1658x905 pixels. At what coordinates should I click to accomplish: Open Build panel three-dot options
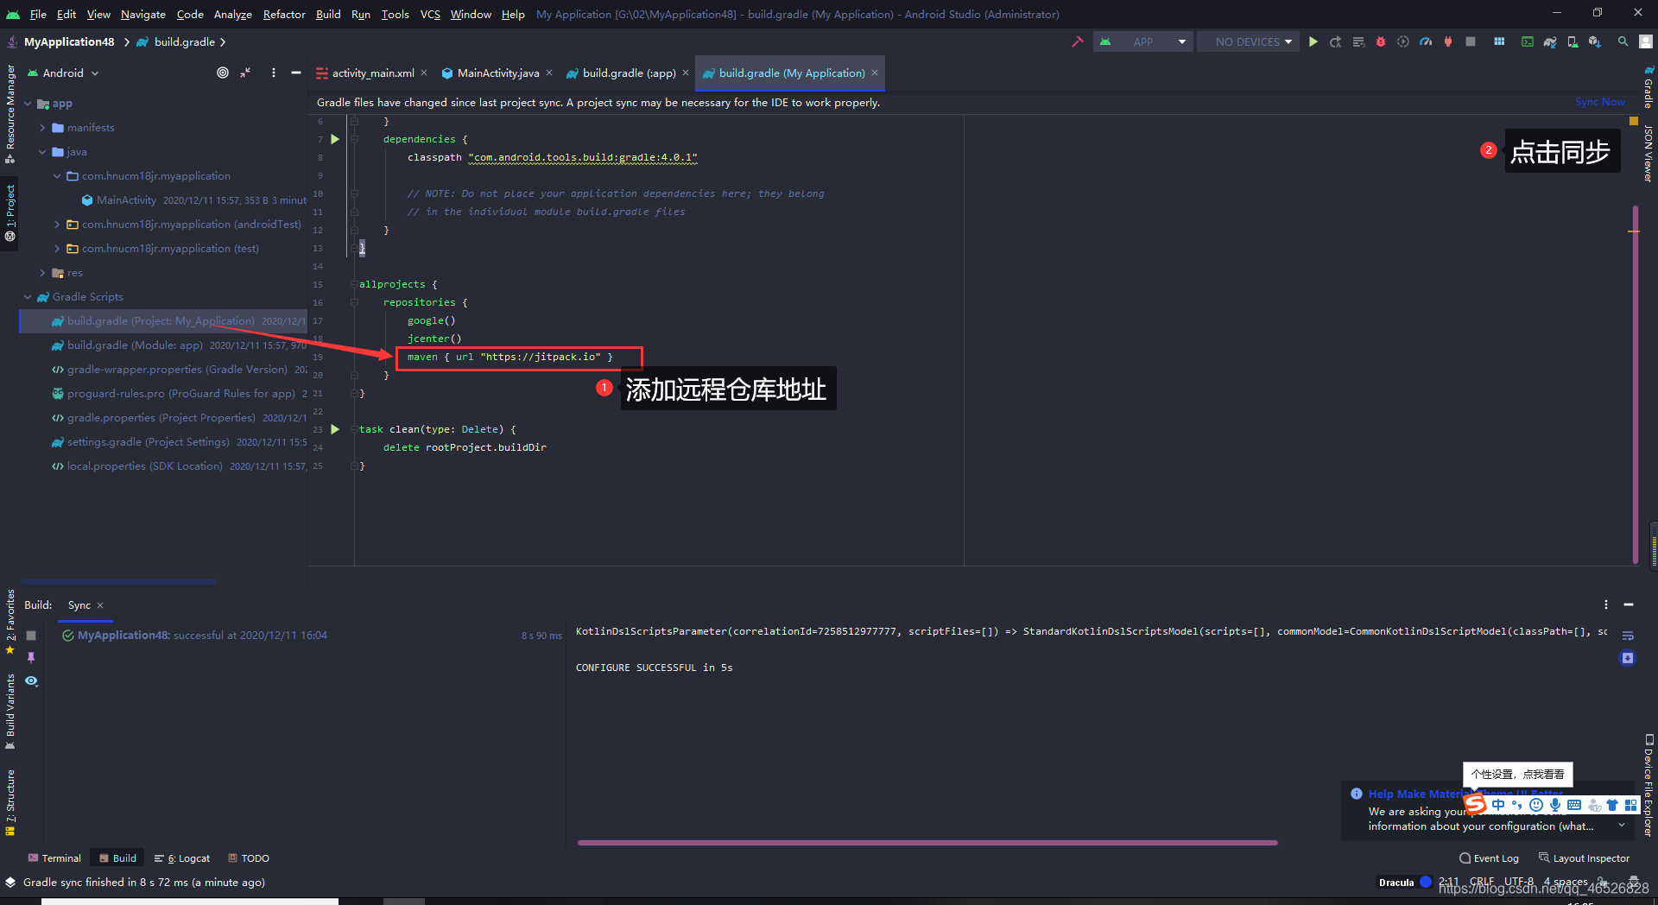pyautogui.click(x=1606, y=604)
